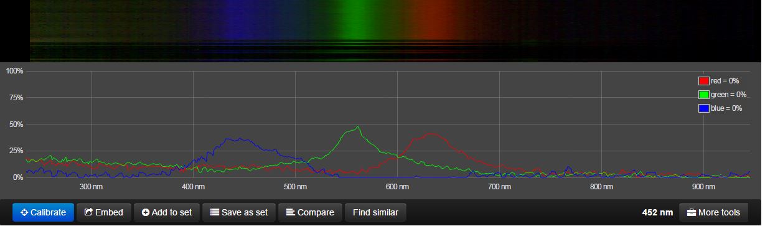Click Save as set button

tap(239, 212)
